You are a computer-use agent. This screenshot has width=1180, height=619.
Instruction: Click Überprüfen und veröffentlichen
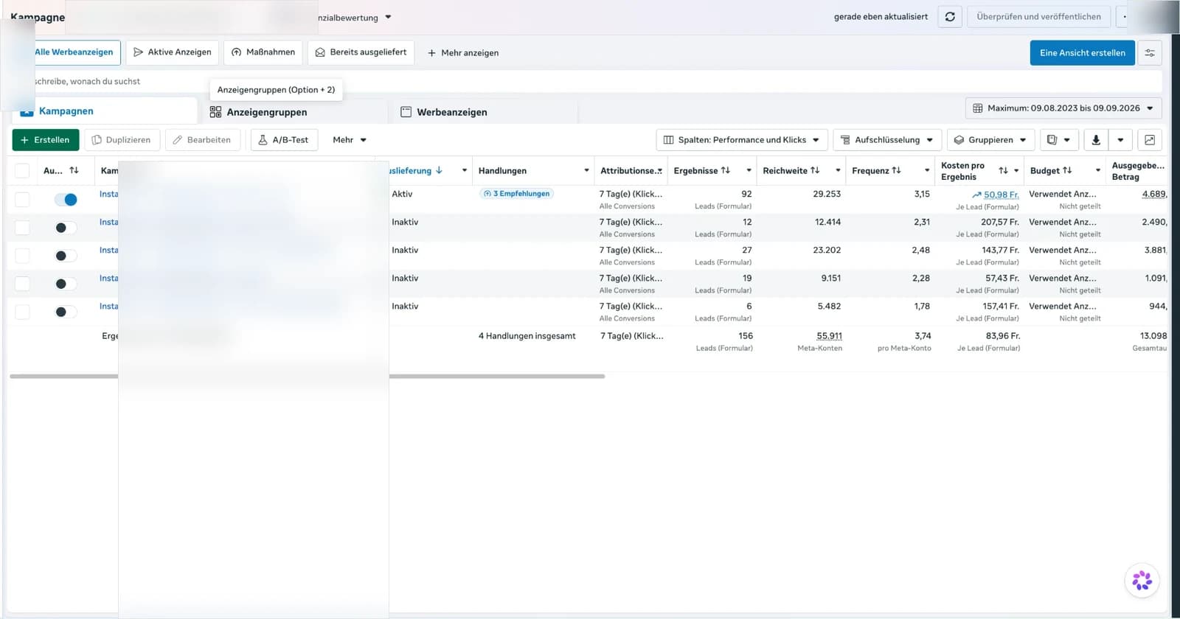point(1038,16)
